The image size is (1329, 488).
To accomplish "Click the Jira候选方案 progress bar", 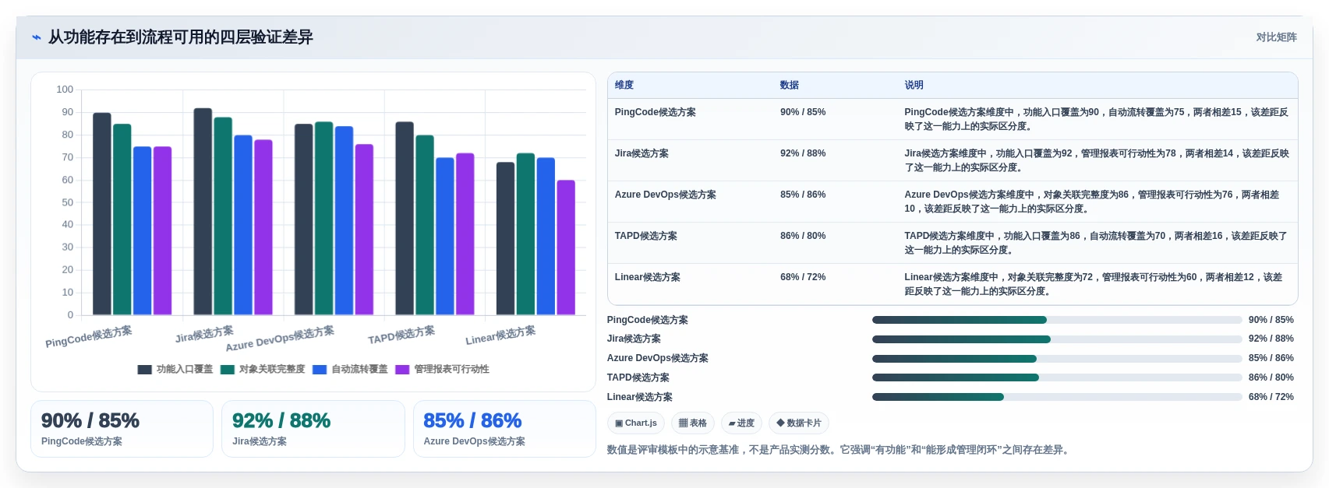I will coord(1057,339).
